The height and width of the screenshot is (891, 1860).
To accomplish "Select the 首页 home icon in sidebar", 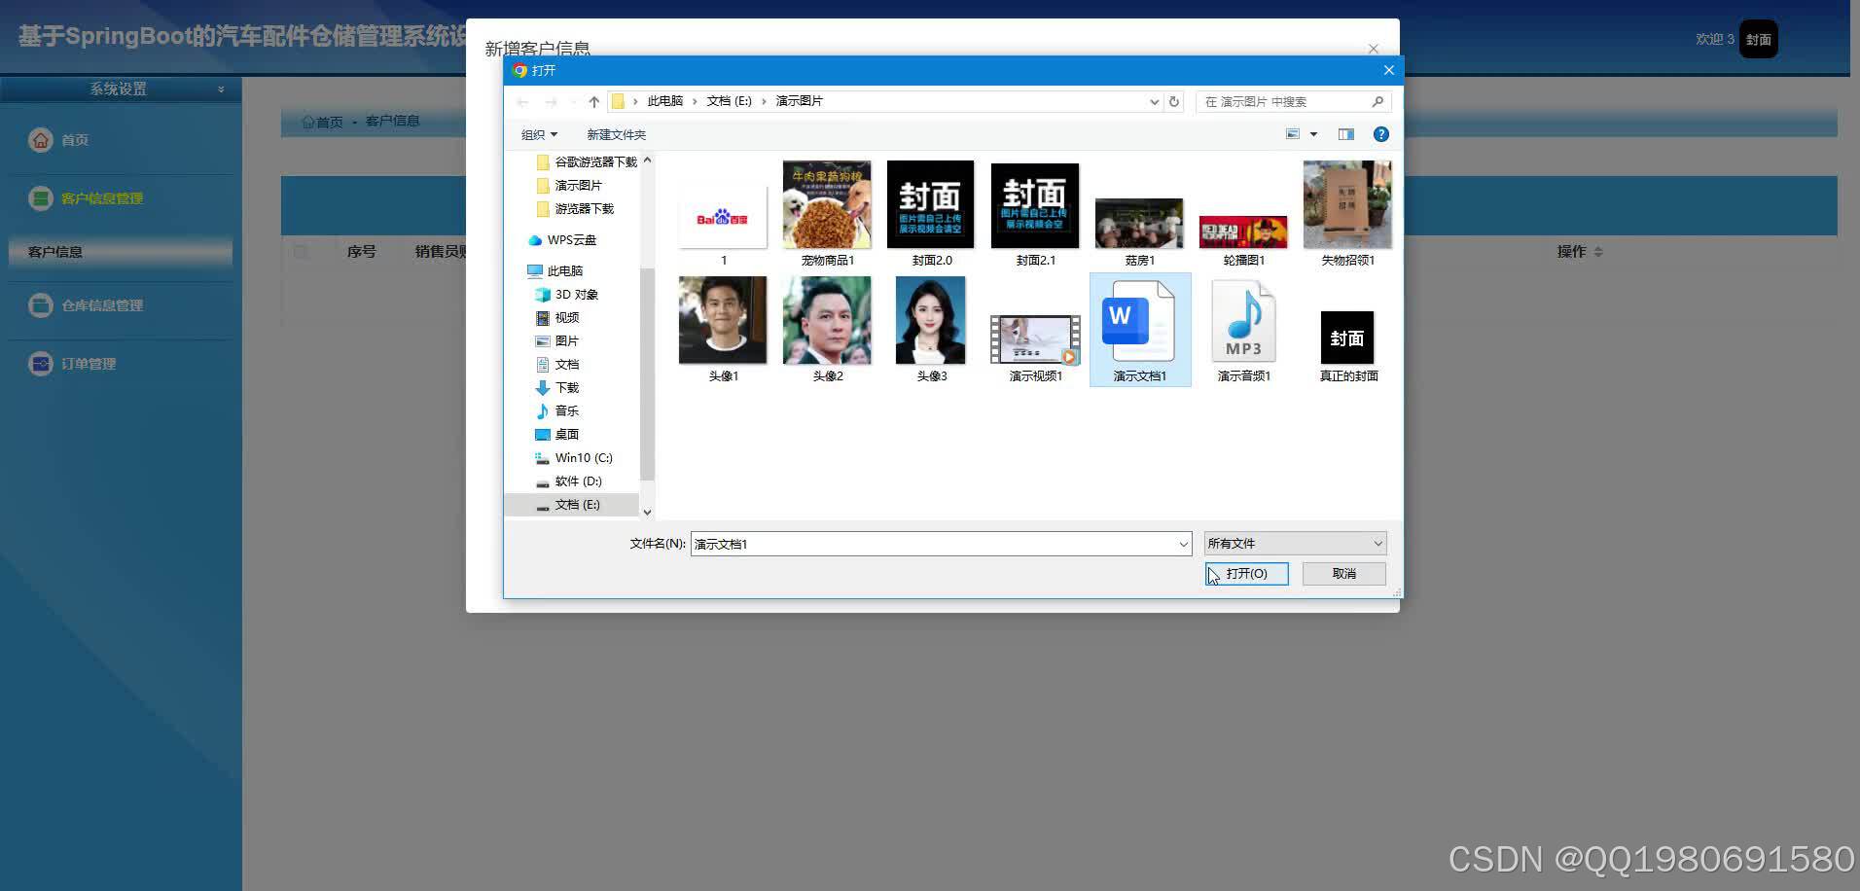I will (x=40, y=139).
